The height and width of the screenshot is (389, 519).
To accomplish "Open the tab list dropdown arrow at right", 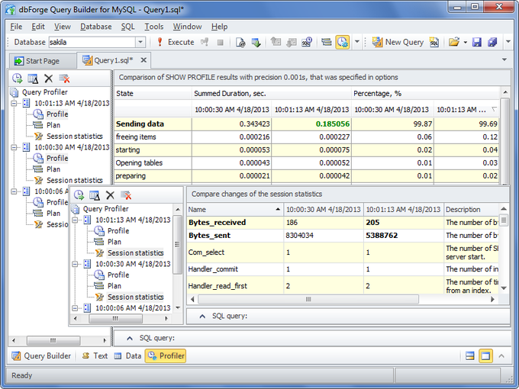I will [504, 59].
